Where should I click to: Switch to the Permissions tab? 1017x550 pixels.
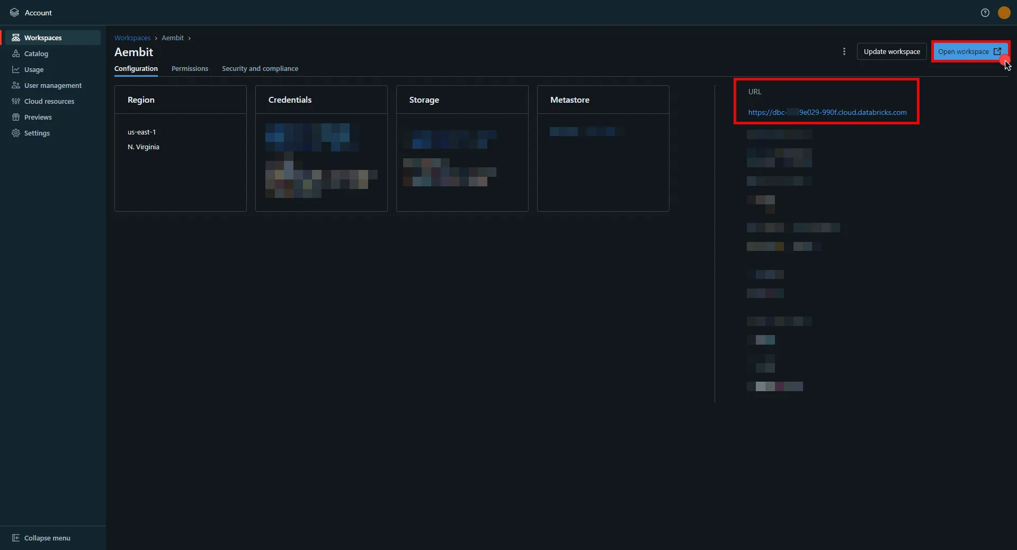click(x=190, y=68)
